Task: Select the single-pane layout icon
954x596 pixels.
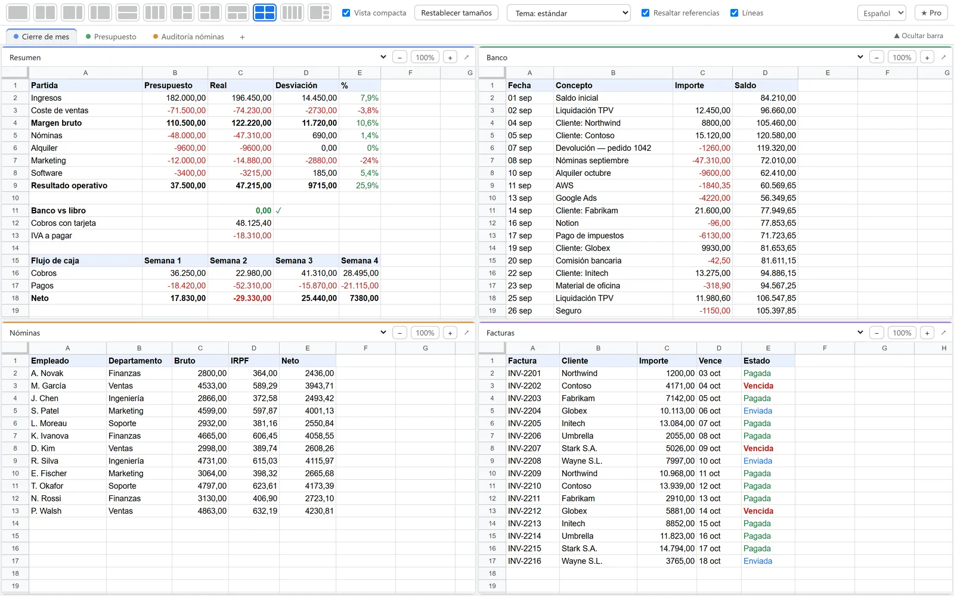Action: (18, 13)
